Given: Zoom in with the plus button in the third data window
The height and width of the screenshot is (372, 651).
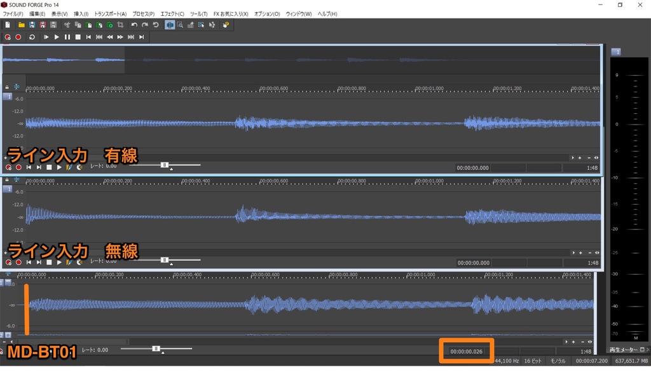Looking at the screenshot, I should pos(573,341).
